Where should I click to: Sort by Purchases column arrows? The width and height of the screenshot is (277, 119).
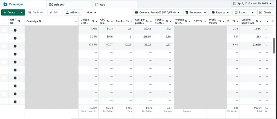tap(128, 21)
